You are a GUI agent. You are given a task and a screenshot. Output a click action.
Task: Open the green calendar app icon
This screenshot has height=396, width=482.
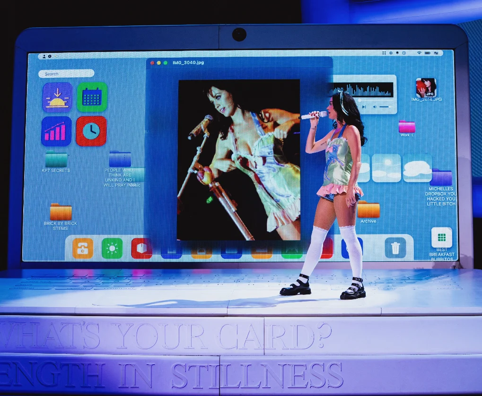92,97
